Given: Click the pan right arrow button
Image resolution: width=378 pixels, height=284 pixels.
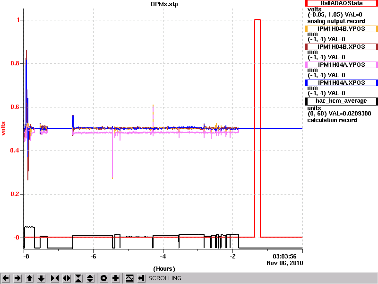Looking at the screenshot, I should pos(17,278).
